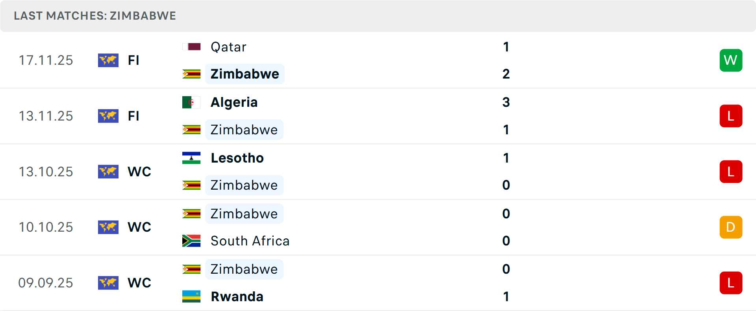Click the Last Matches: Zimbabwe header
The image size is (756, 311).
[x=95, y=16]
